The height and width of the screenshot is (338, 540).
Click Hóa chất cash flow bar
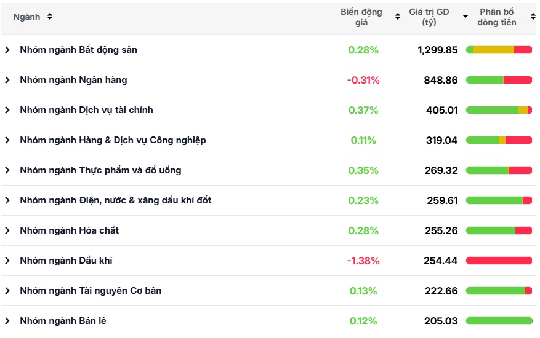point(499,230)
